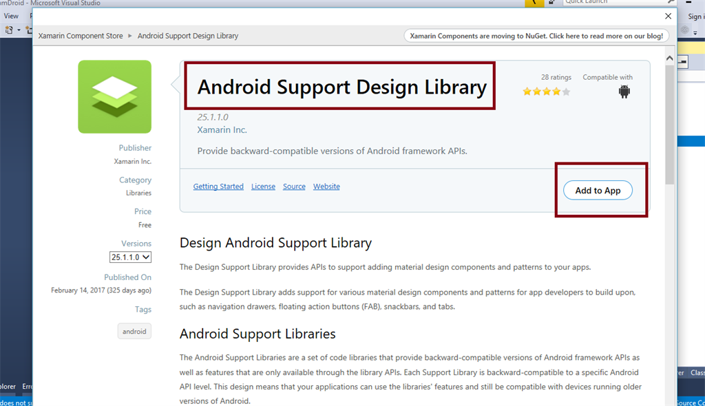Click the version 25.1.1.0 text
The width and height of the screenshot is (705, 406).
click(213, 117)
